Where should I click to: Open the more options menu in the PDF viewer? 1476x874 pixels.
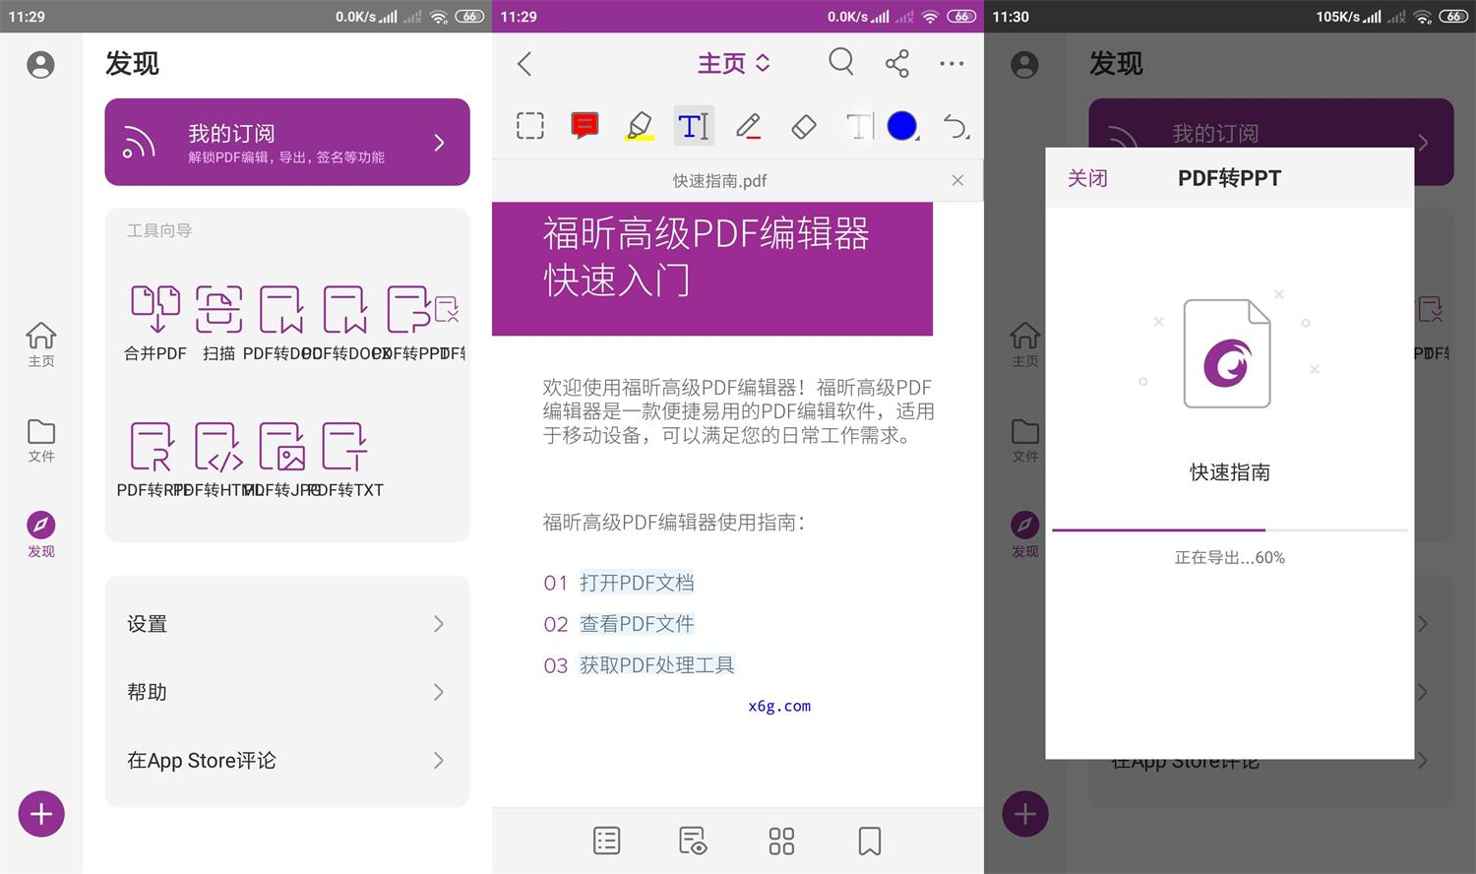[951, 63]
